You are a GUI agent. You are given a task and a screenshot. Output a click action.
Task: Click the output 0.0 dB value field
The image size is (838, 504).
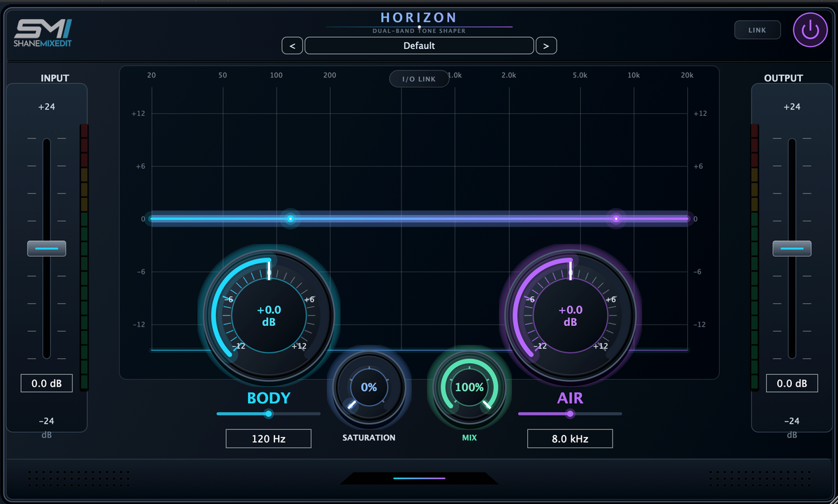click(x=792, y=383)
